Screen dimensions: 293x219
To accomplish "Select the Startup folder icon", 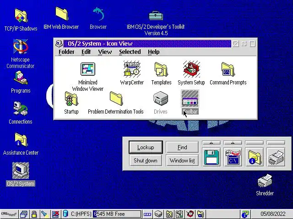I will [x=71, y=99].
